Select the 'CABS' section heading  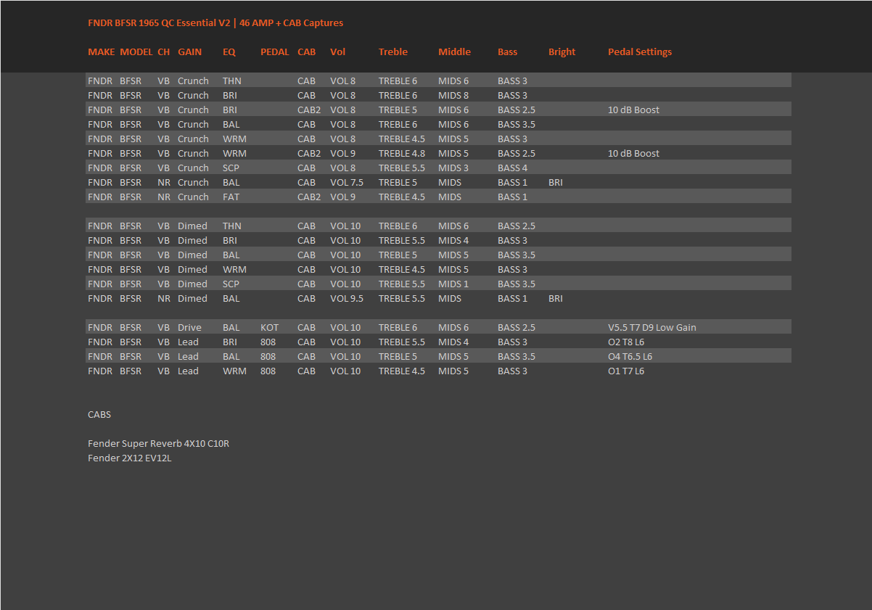pyautogui.click(x=99, y=414)
